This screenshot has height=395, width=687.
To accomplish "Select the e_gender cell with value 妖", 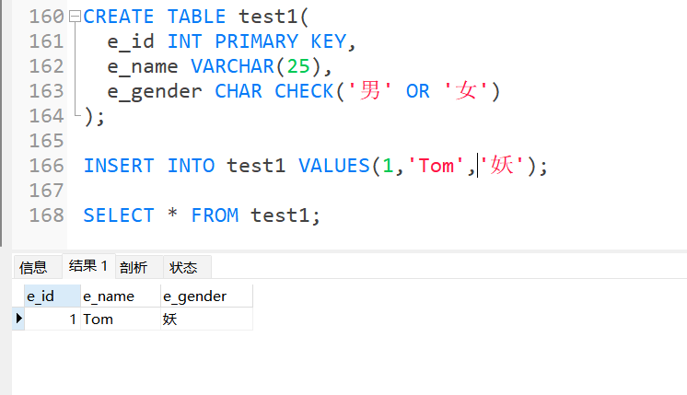I will (x=206, y=319).
